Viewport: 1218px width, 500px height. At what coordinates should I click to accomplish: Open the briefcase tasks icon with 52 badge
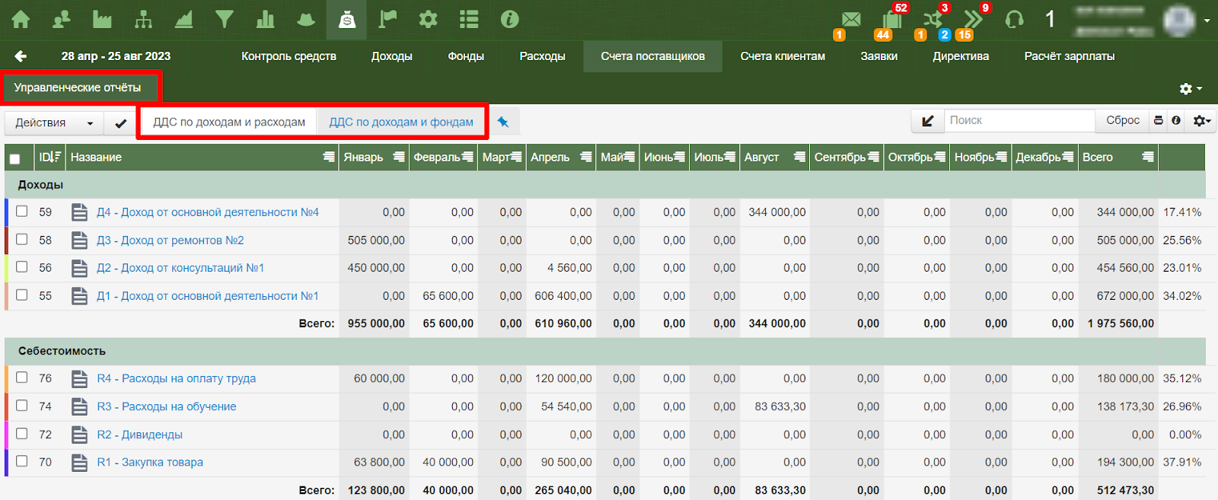(x=892, y=20)
